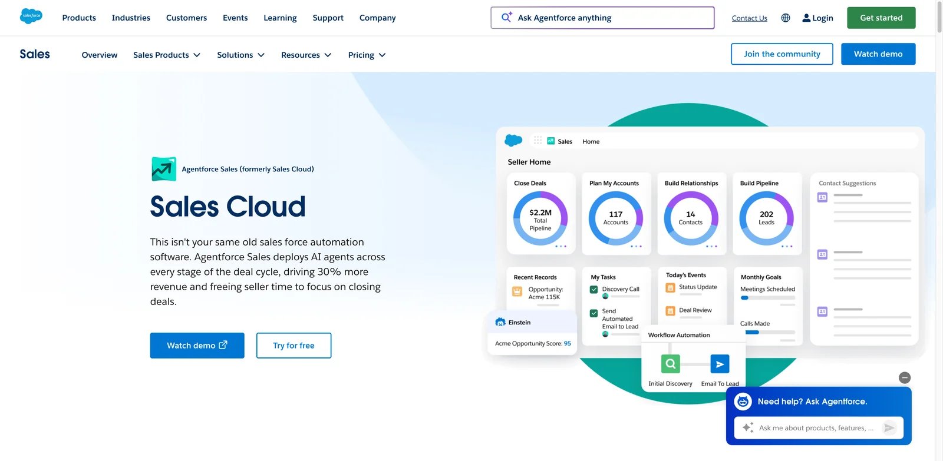Expand the Solutions dropdown menu
Viewport: 943px width, 461px height.
click(x=240, y=55)
